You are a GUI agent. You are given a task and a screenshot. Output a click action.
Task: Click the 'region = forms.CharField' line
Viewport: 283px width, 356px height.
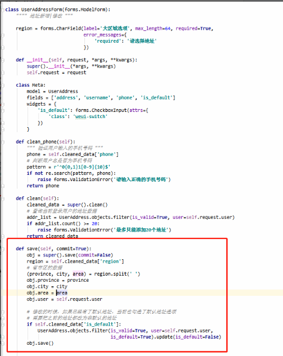tap(115, 28)
